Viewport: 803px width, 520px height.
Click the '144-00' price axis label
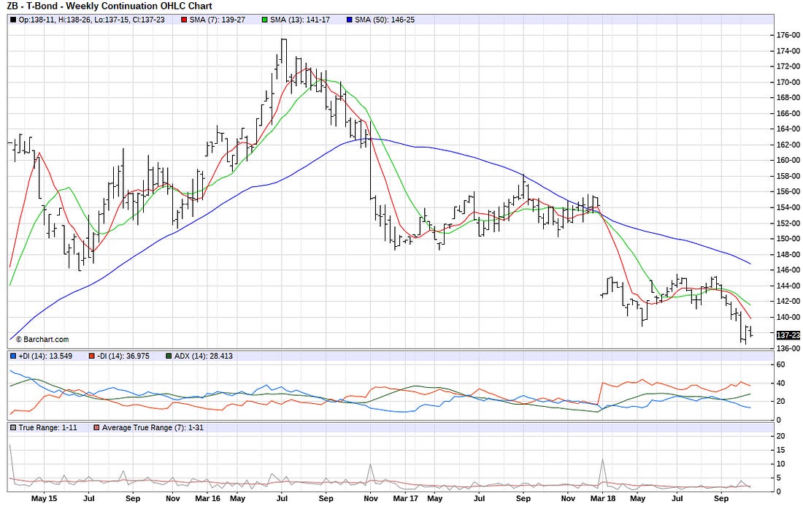pyautogui.click(x=788, y=286)
